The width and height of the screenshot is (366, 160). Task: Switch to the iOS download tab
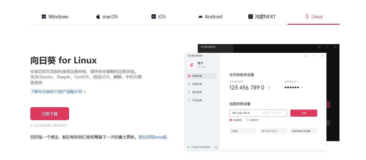[x=158, y=17]
